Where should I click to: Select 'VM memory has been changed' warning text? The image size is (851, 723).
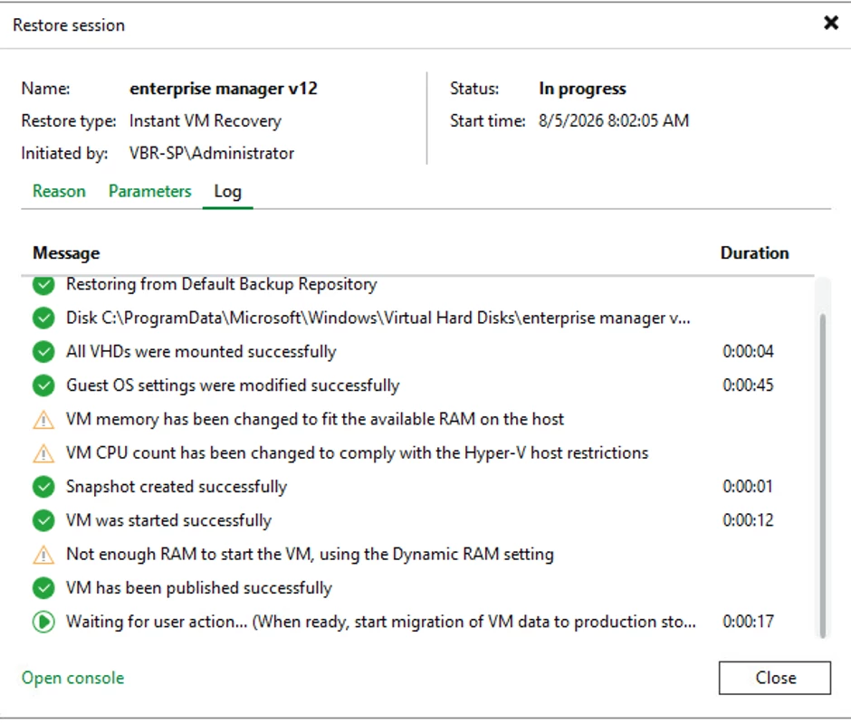pyautogui.click(x=315, y=419)
